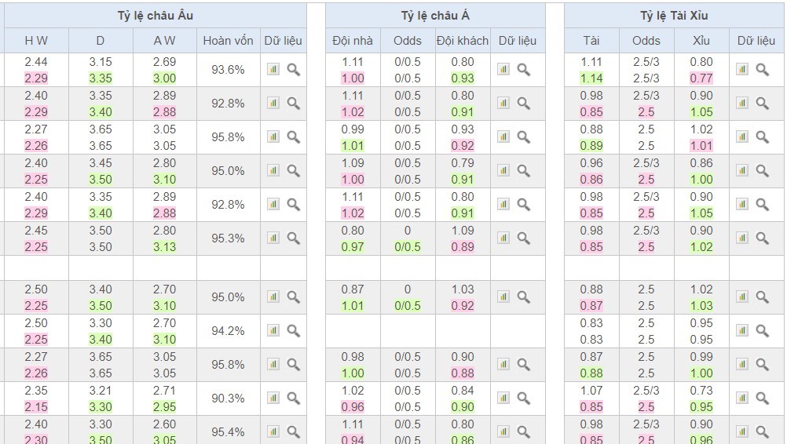
Task: Click the chart icon in the 95.4% payout row
Action: [x=273, y=431]
